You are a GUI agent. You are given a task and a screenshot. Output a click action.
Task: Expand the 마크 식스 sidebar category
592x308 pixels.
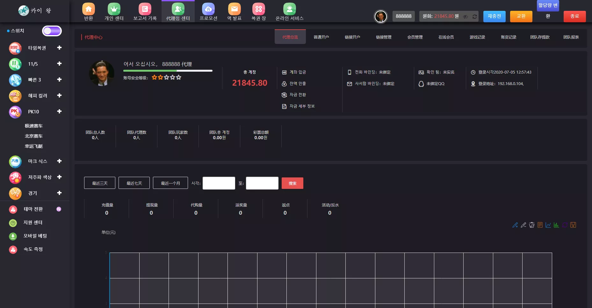pos(59,161)
